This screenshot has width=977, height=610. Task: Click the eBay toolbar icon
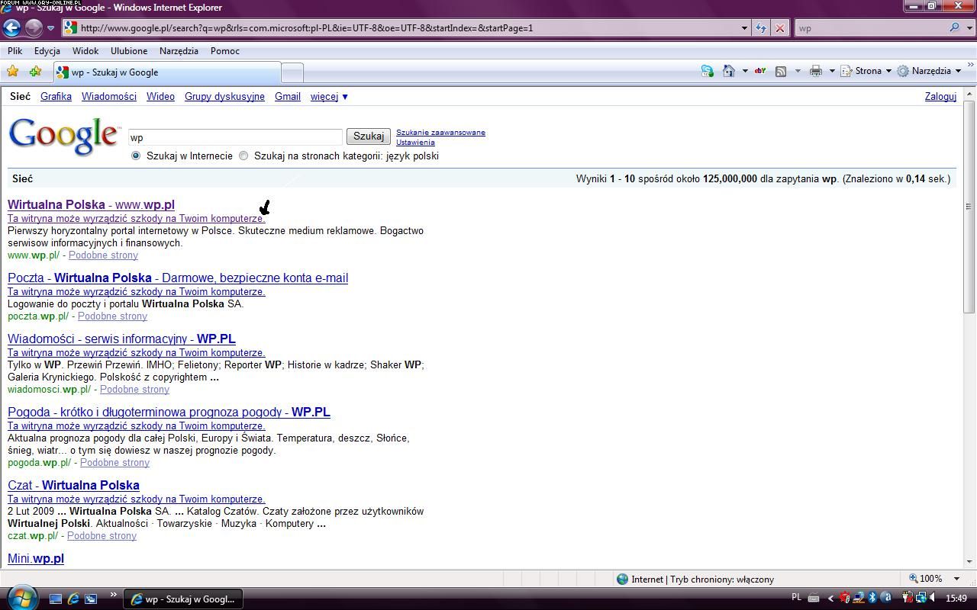[760, 71]
